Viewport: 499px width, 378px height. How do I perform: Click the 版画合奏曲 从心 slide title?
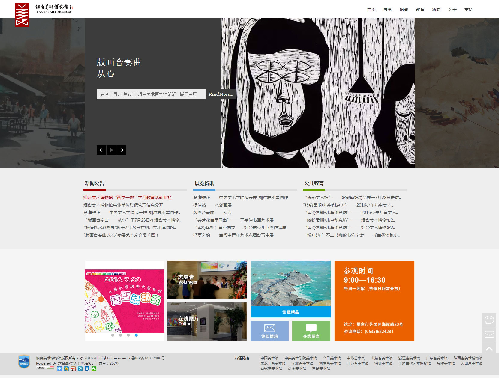tap(119, 68)
